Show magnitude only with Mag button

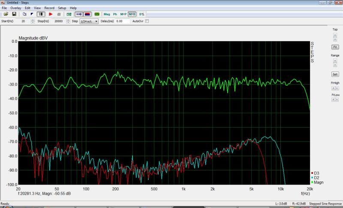point(107,14)
